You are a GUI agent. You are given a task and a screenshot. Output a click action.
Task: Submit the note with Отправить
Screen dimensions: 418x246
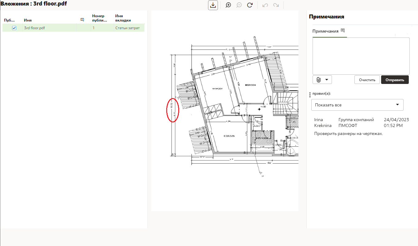click(395, 80)
